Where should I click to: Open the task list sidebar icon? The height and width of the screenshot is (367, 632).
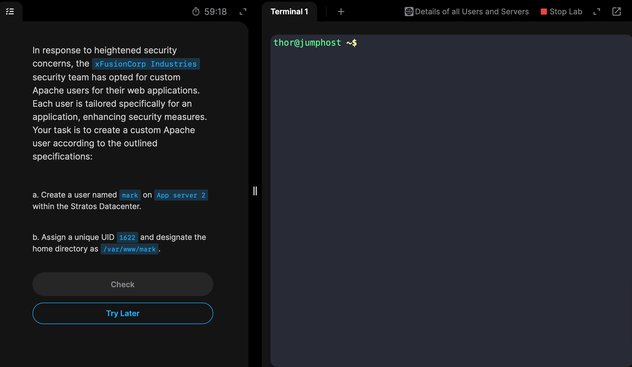tap(10, 12)
